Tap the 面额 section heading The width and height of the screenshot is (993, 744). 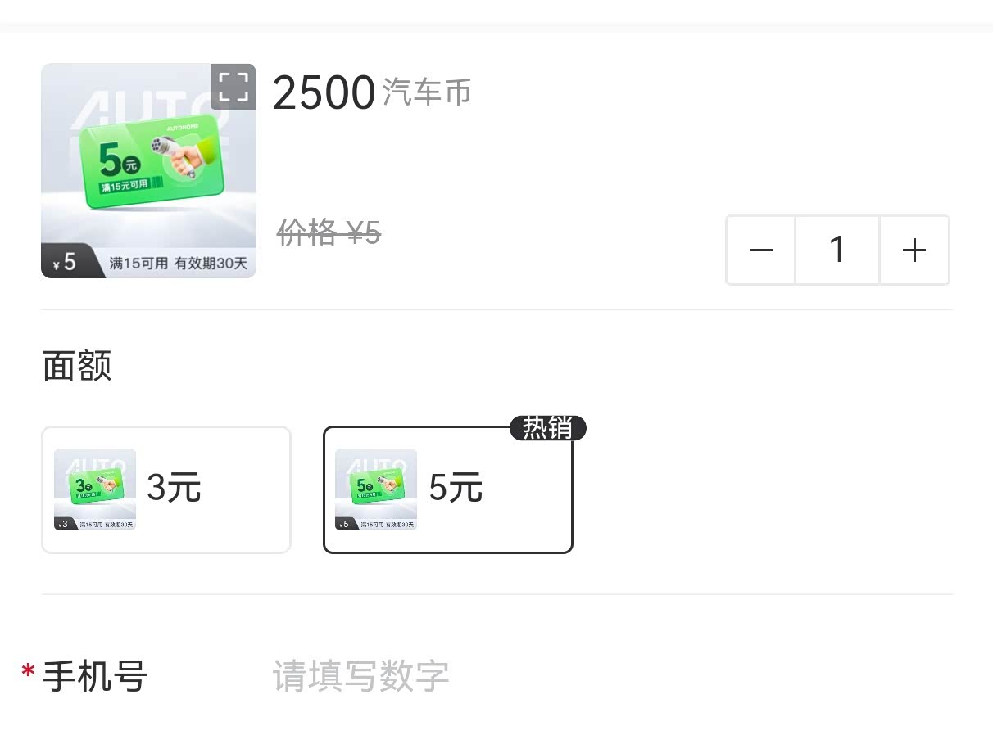(x=77, y=366)
